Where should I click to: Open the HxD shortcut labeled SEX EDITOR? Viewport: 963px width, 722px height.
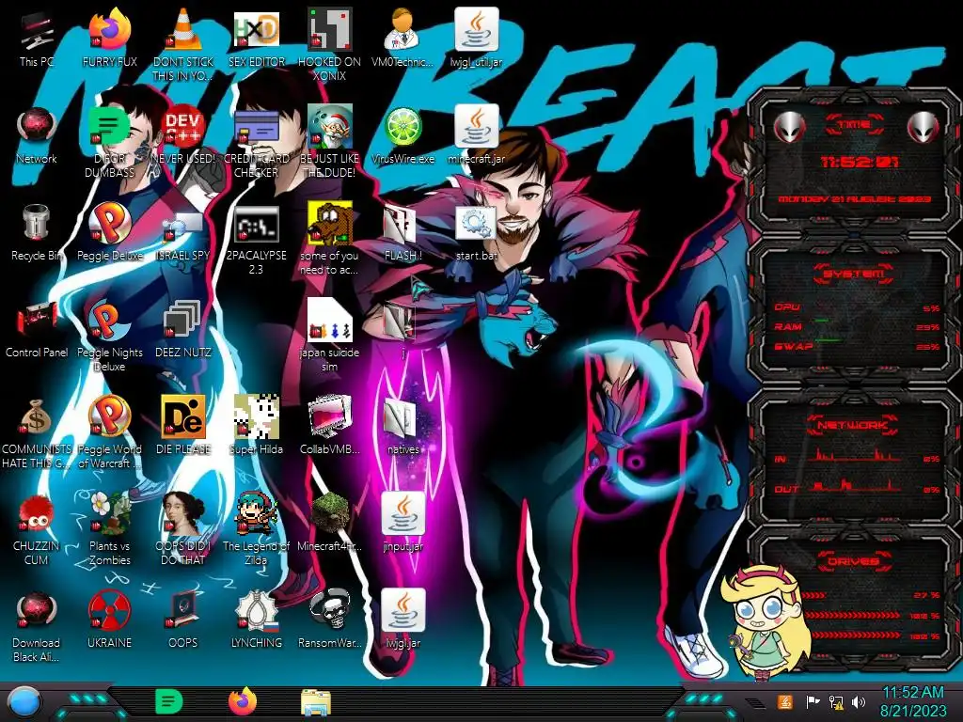click(x=257, y=29)
